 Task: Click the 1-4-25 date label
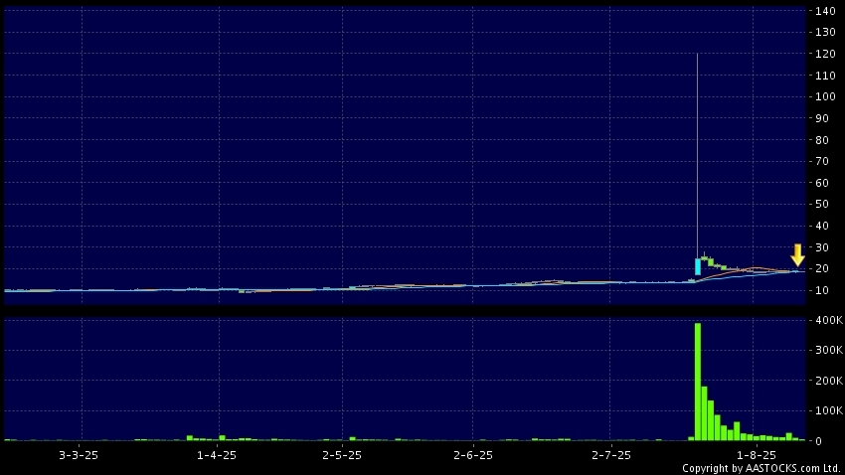coord(217,455)
